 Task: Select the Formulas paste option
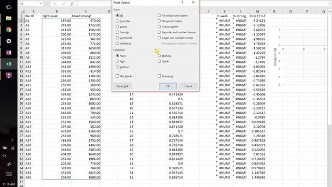(123, 21)
